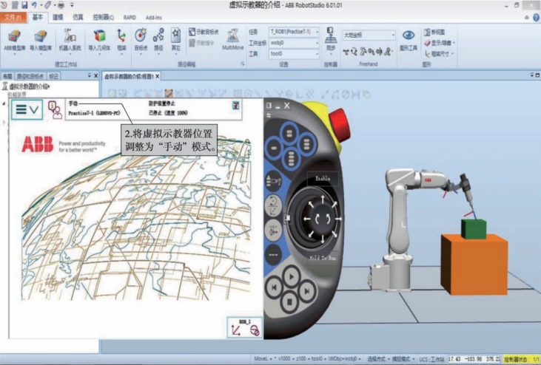The width and height of the screenshot is (541, 365).
Task: Expand the 工件坐标 wobj0 dropdown
Action: 294,43
